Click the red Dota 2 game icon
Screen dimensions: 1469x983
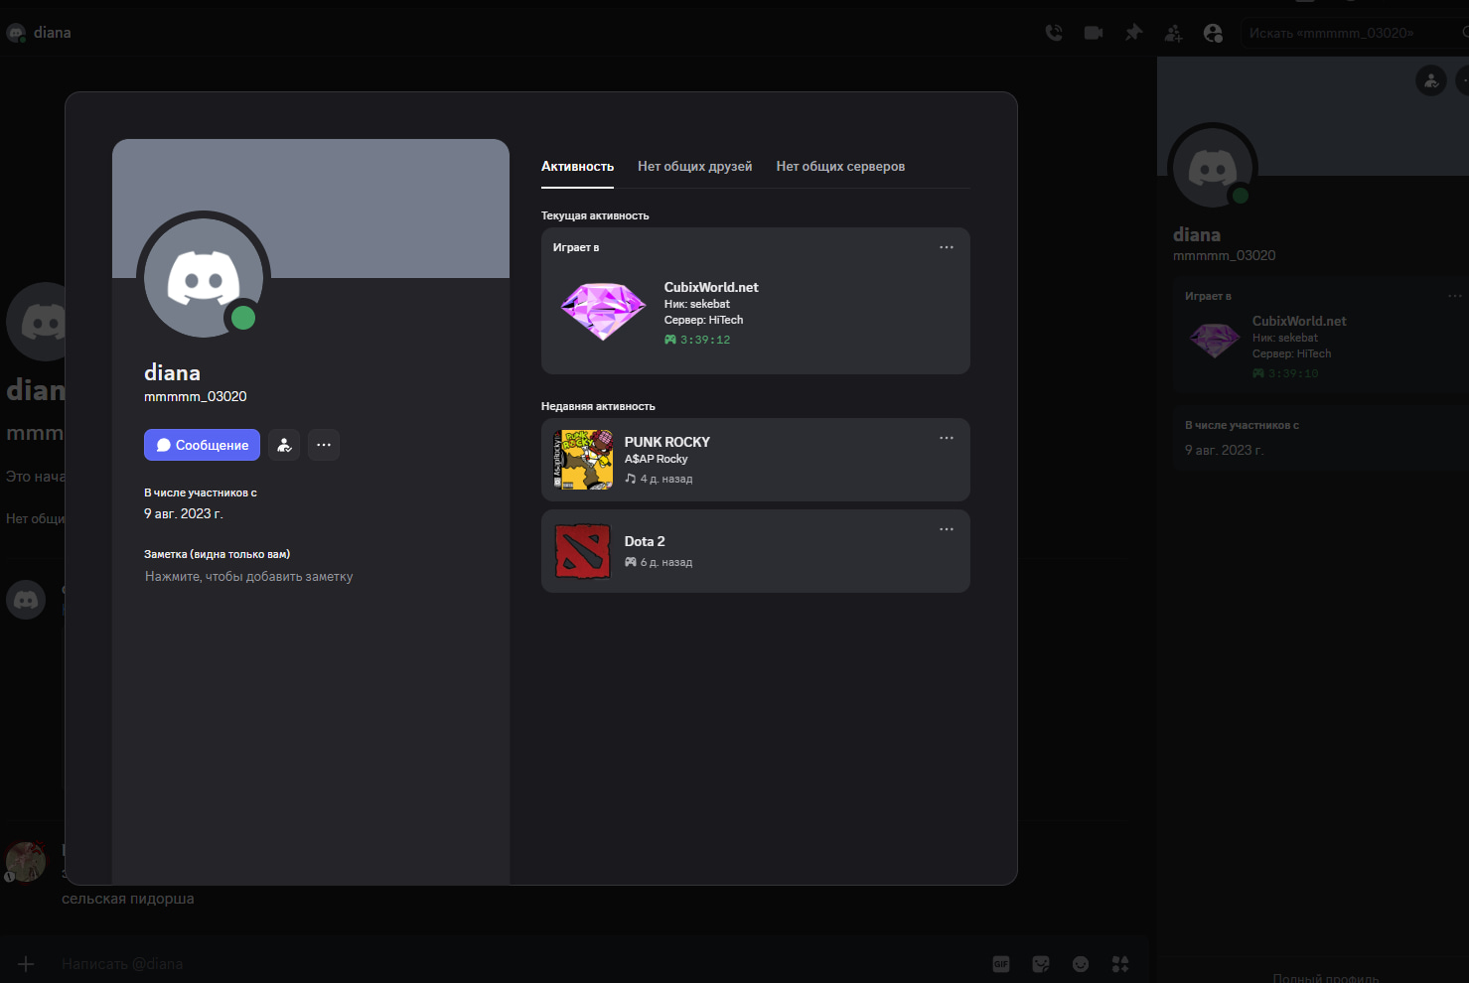583,551
